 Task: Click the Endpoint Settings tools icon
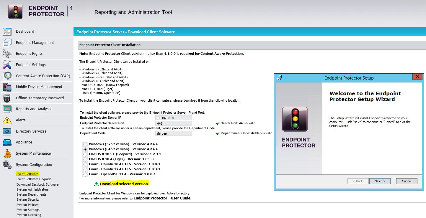(x=7, y=65)
